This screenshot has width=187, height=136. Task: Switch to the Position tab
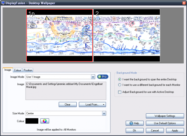28,70
